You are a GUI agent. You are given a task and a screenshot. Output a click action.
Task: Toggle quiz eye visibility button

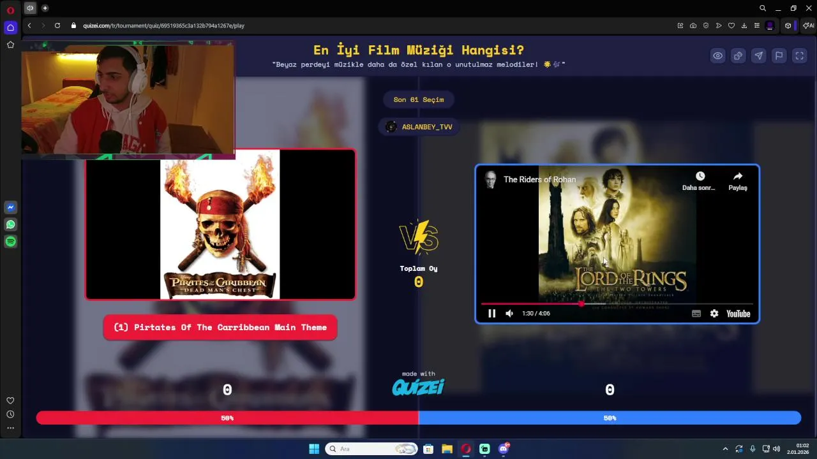coord(718,55)
